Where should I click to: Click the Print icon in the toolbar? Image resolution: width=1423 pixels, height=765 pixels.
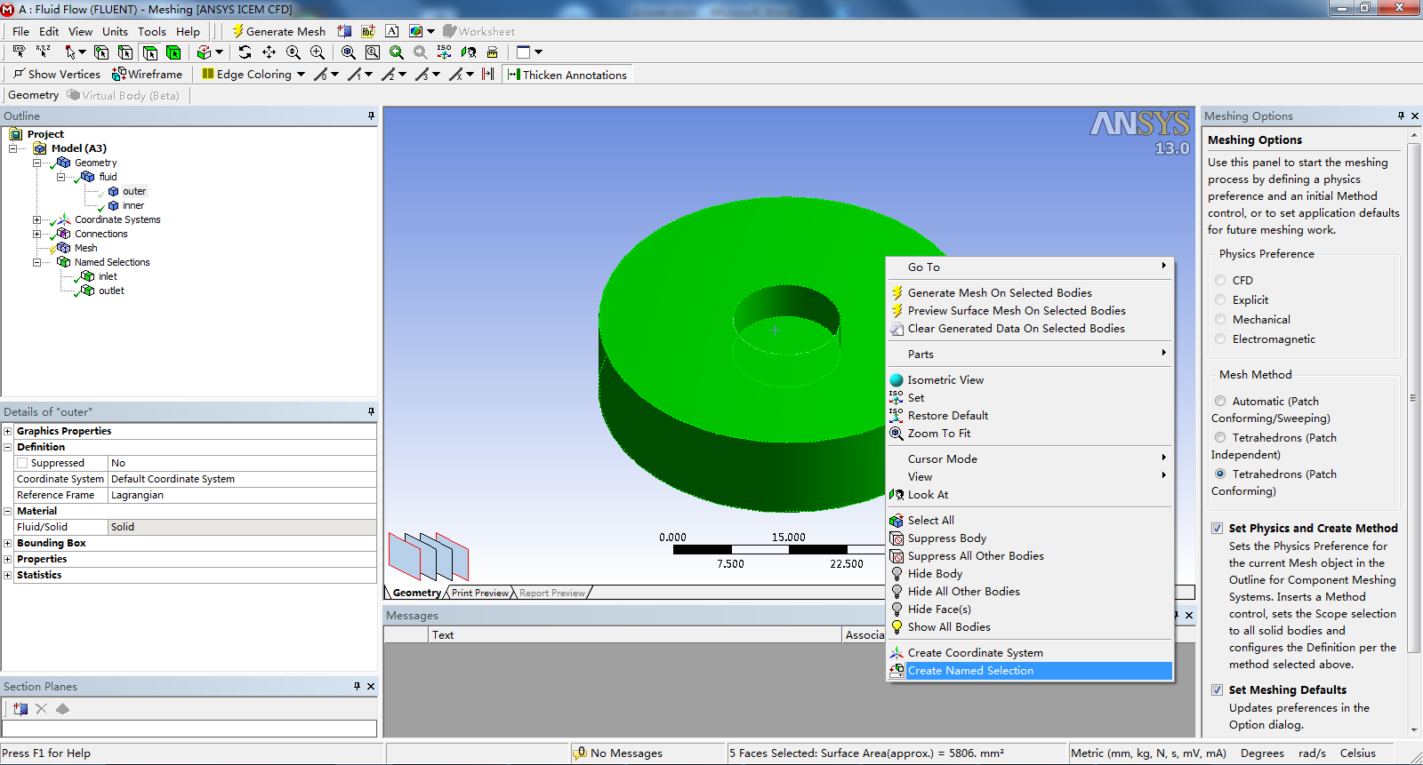click(492, 52)
